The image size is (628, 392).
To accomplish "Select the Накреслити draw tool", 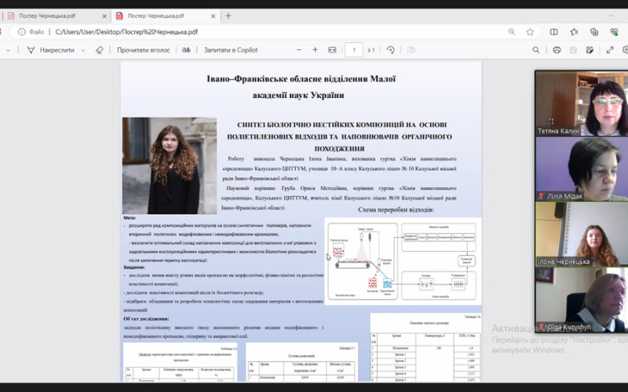I will 50,50.
